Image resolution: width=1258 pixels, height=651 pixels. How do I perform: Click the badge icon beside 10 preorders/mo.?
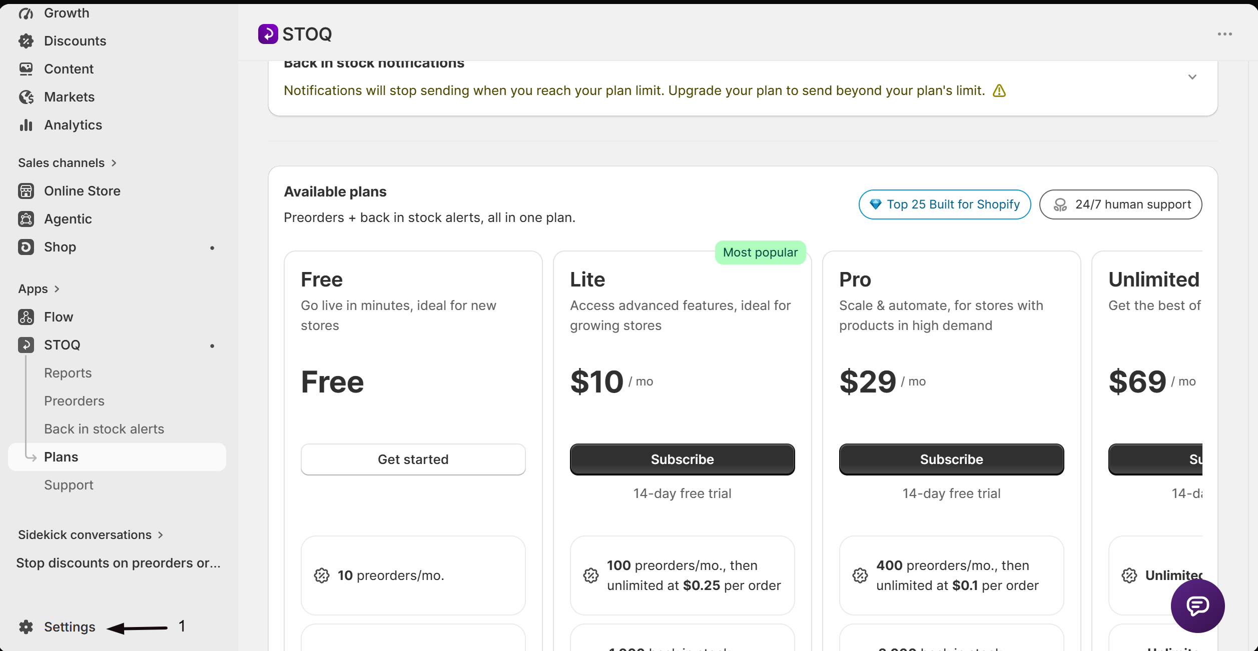point(322,575)
